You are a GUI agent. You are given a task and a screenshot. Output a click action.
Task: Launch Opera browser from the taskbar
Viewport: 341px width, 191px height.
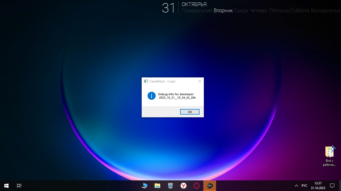point(197,186)
